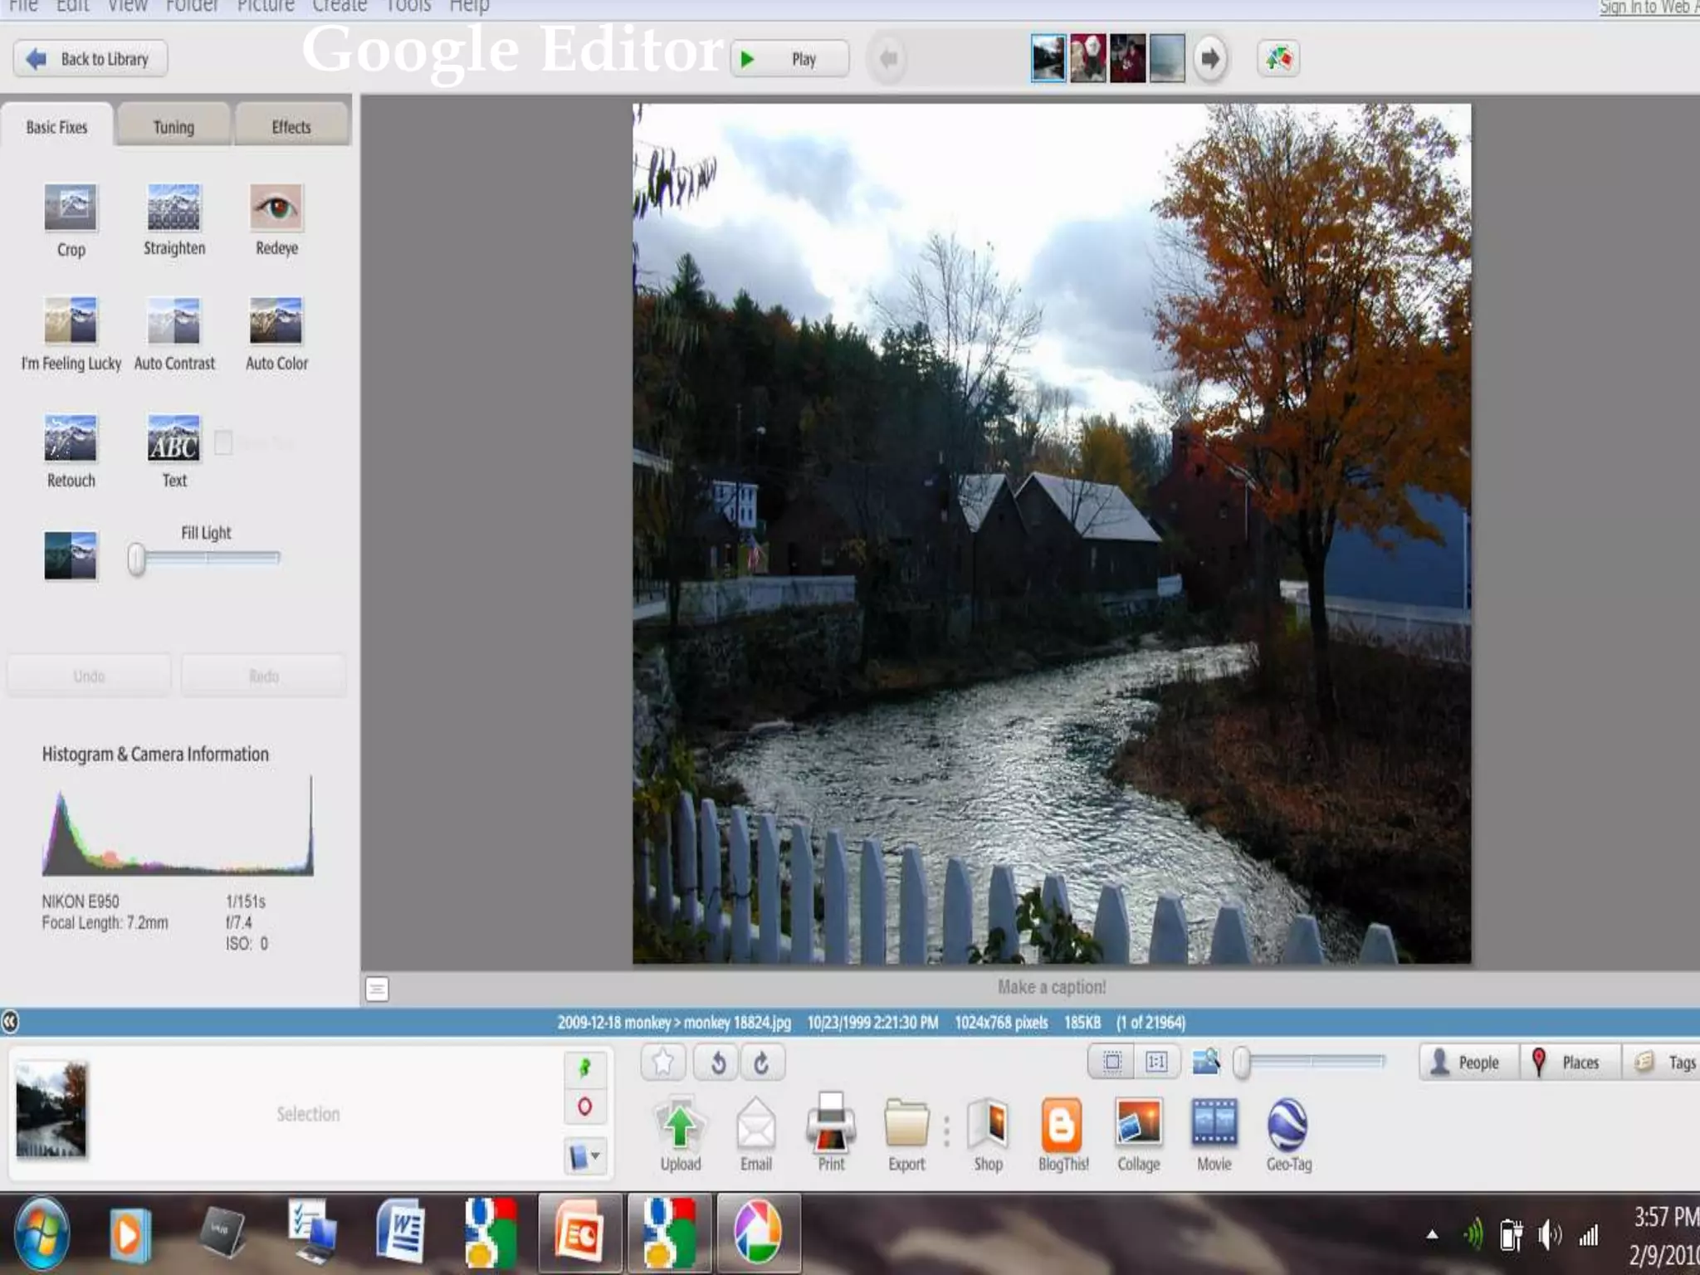
Task: Add Text to the picture
Action: coord(173,438)
